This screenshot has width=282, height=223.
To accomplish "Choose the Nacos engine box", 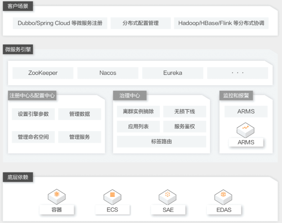I will (x=108, y=73).
